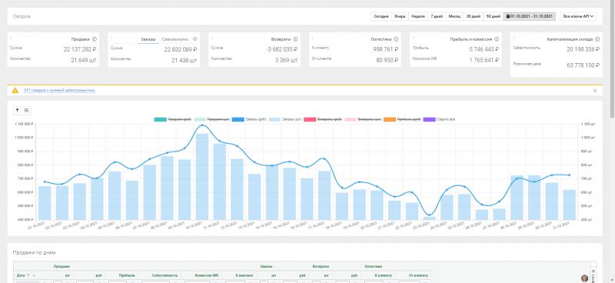
Task: Select the Сегодня period tab
Action: pos(381,16)
